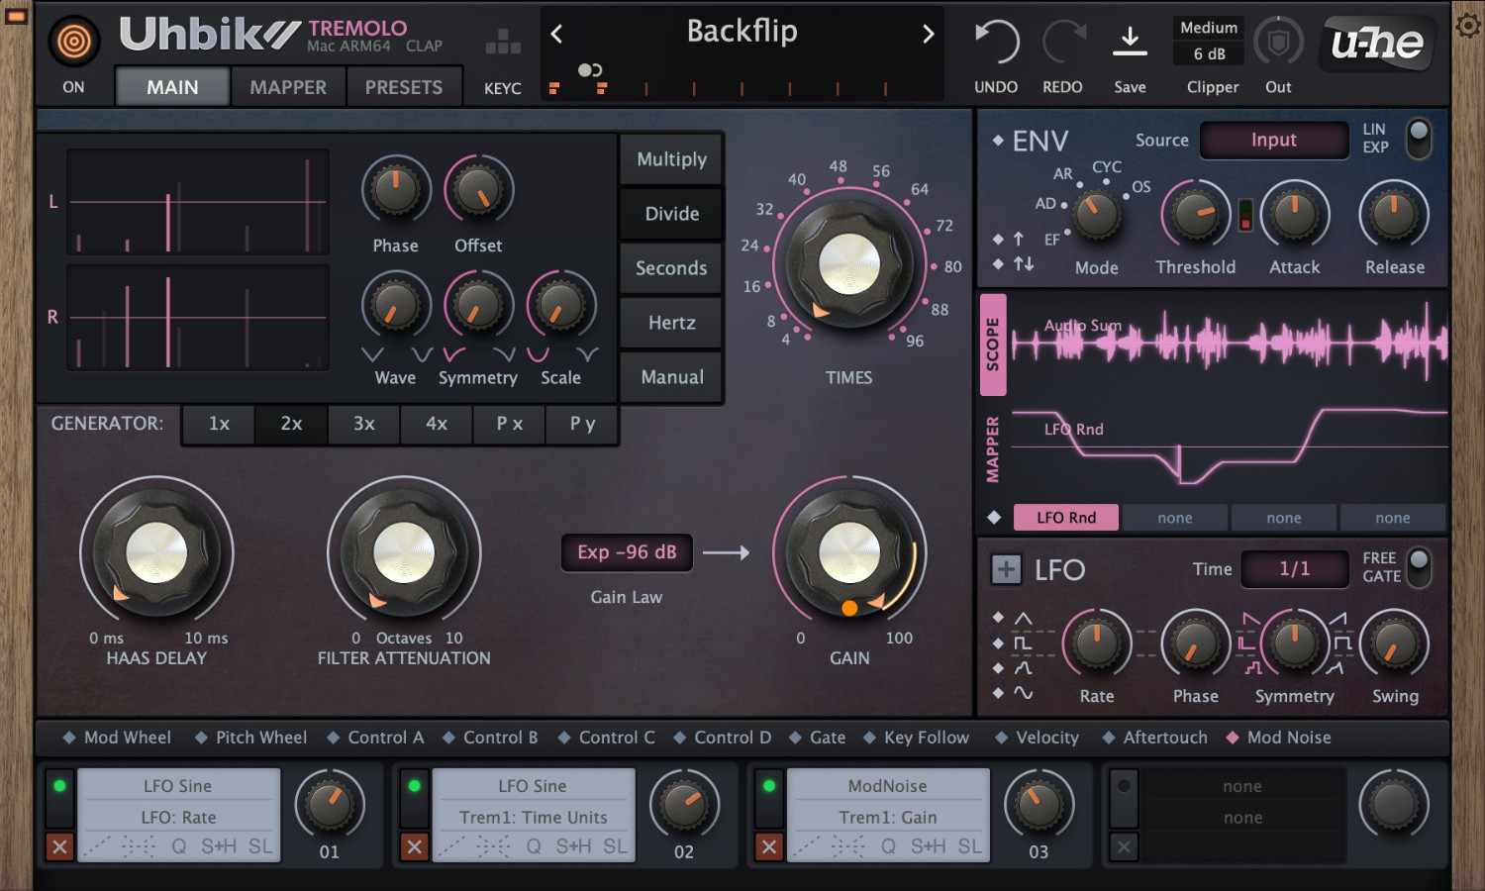Select the Seconds time mode button
1485x891 pixels.
[x=670, y=268]
